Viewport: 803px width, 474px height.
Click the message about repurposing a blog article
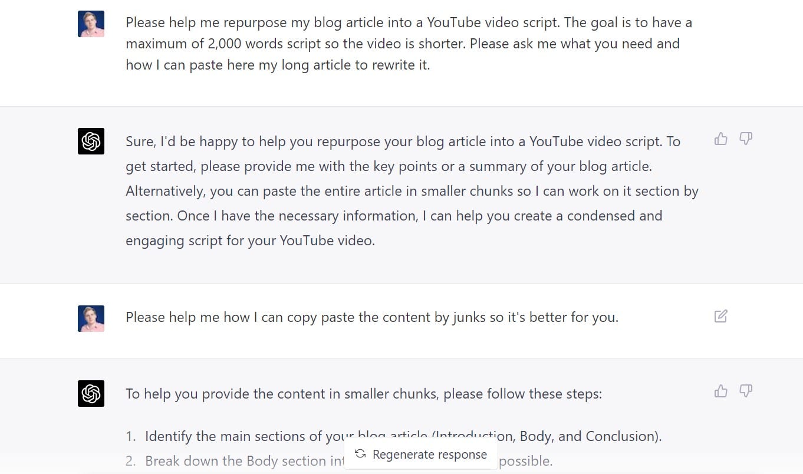[409, 44]
